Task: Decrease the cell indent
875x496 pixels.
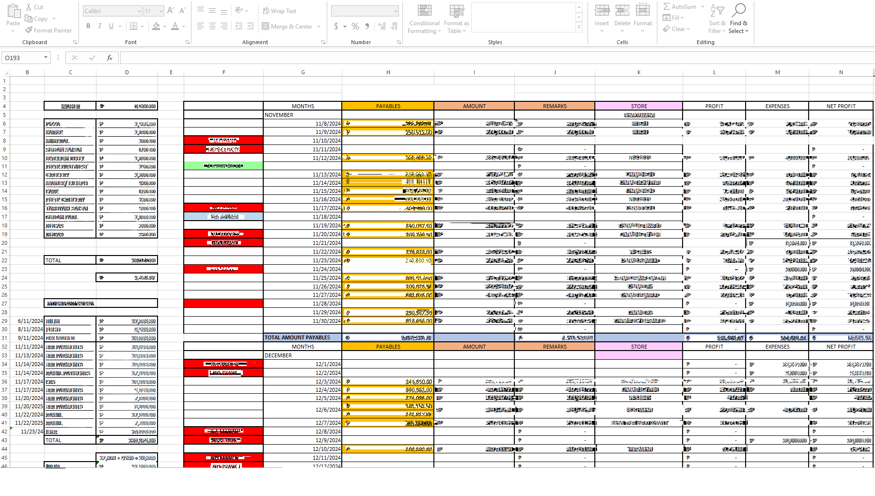Action: pos(239,26)
